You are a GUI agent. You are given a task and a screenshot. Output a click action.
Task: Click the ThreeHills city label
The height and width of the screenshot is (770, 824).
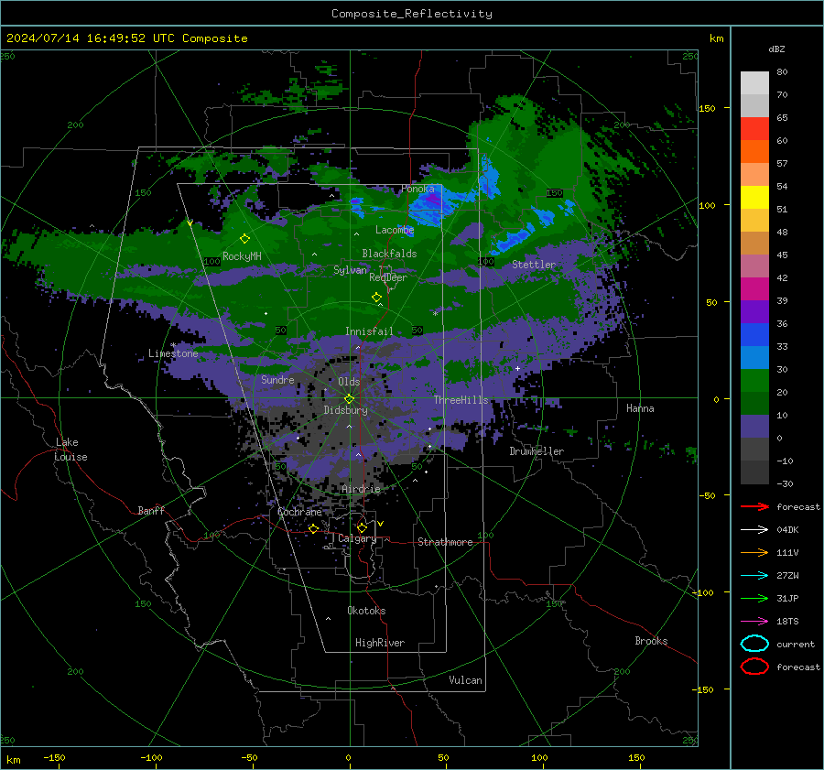(461, 400)
